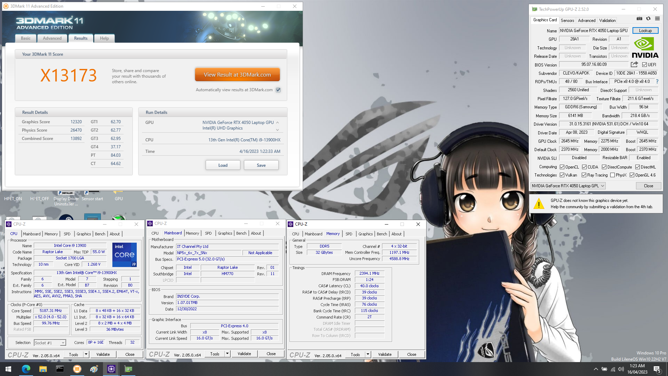The width and height of the screenshot is (668, 376).
Task: Click the NVIDIA logo in GPU-Z
Action: click(x=645, y=48)
